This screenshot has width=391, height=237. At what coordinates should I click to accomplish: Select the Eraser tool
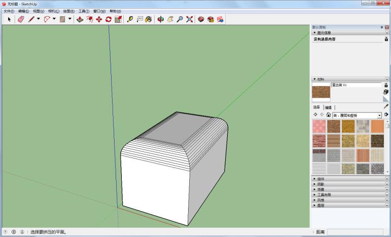point(21,19)
